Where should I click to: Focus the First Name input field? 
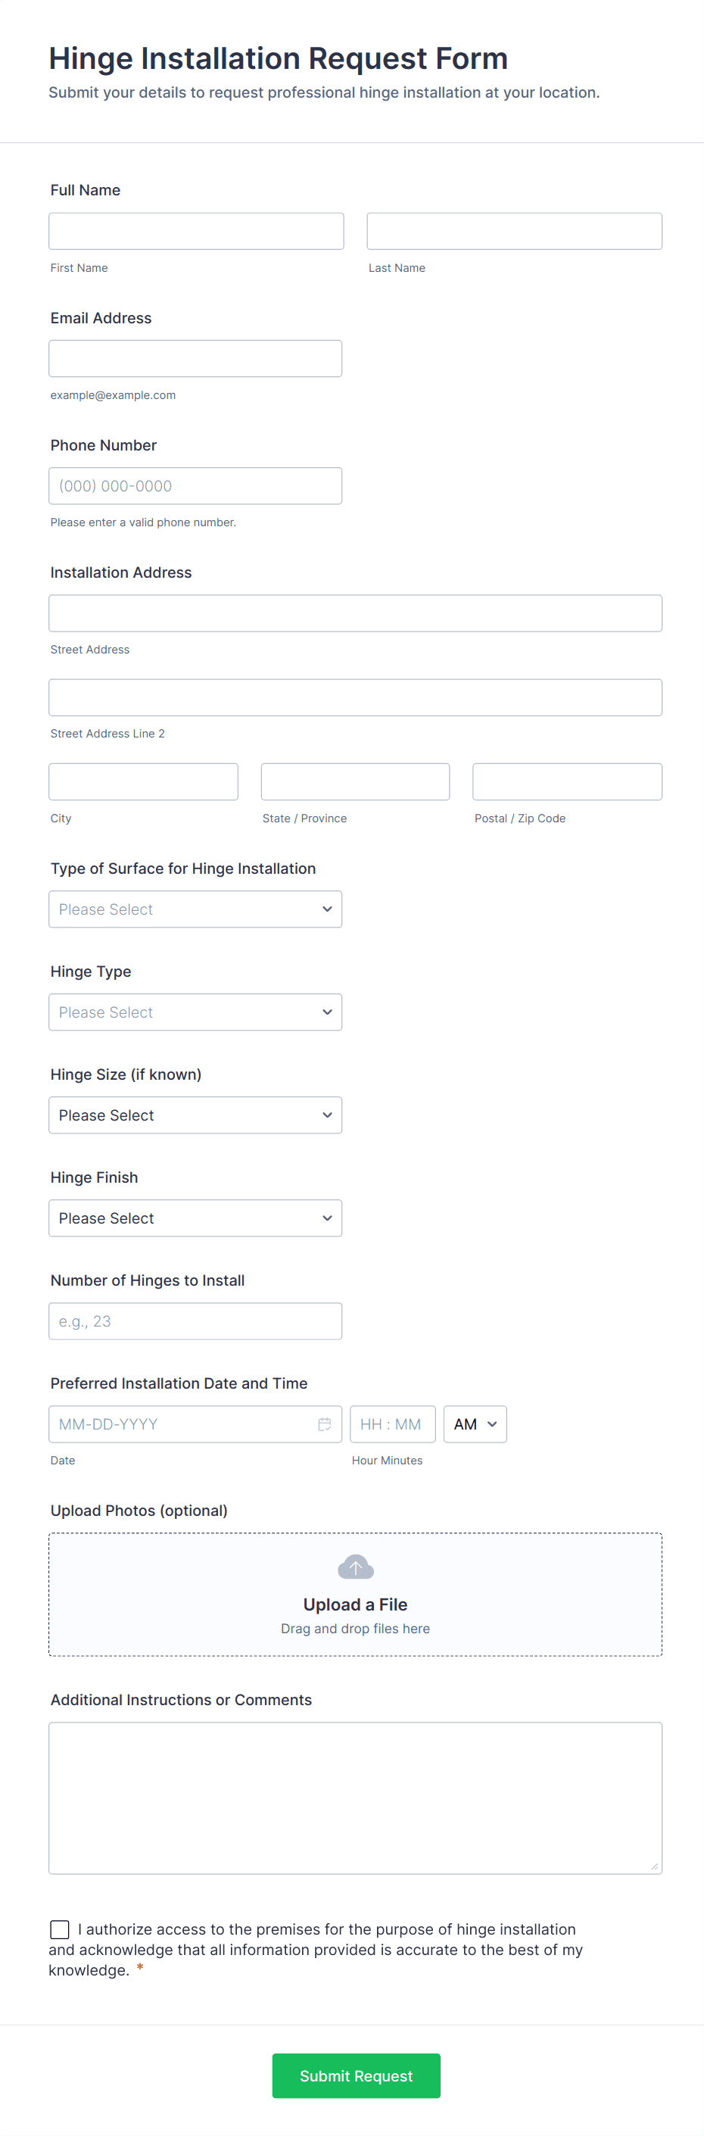[196, 232]
